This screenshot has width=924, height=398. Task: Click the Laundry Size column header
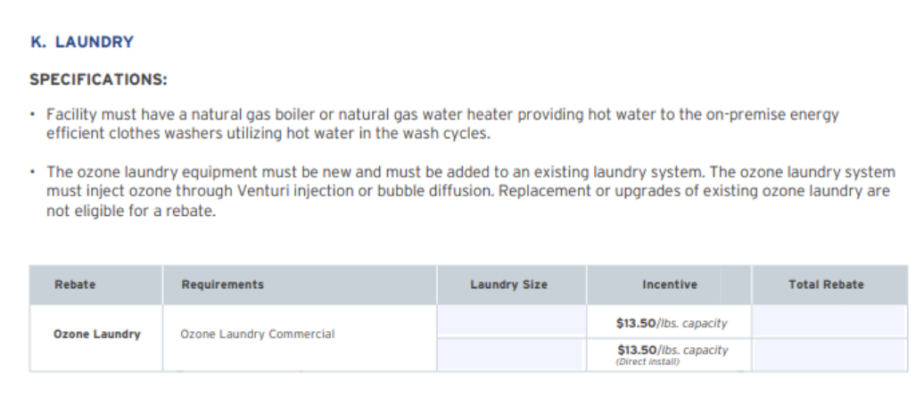point(508,284)
